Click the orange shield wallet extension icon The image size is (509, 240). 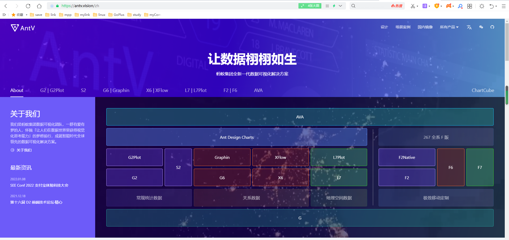(x=437, y=6)
